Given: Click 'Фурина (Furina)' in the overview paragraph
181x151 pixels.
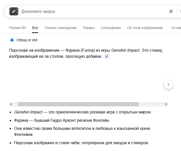Looking at the screenshot, I should click(x=80, y=50).
